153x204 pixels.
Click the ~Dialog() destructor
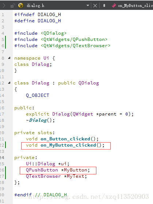(x=40, y=120)
